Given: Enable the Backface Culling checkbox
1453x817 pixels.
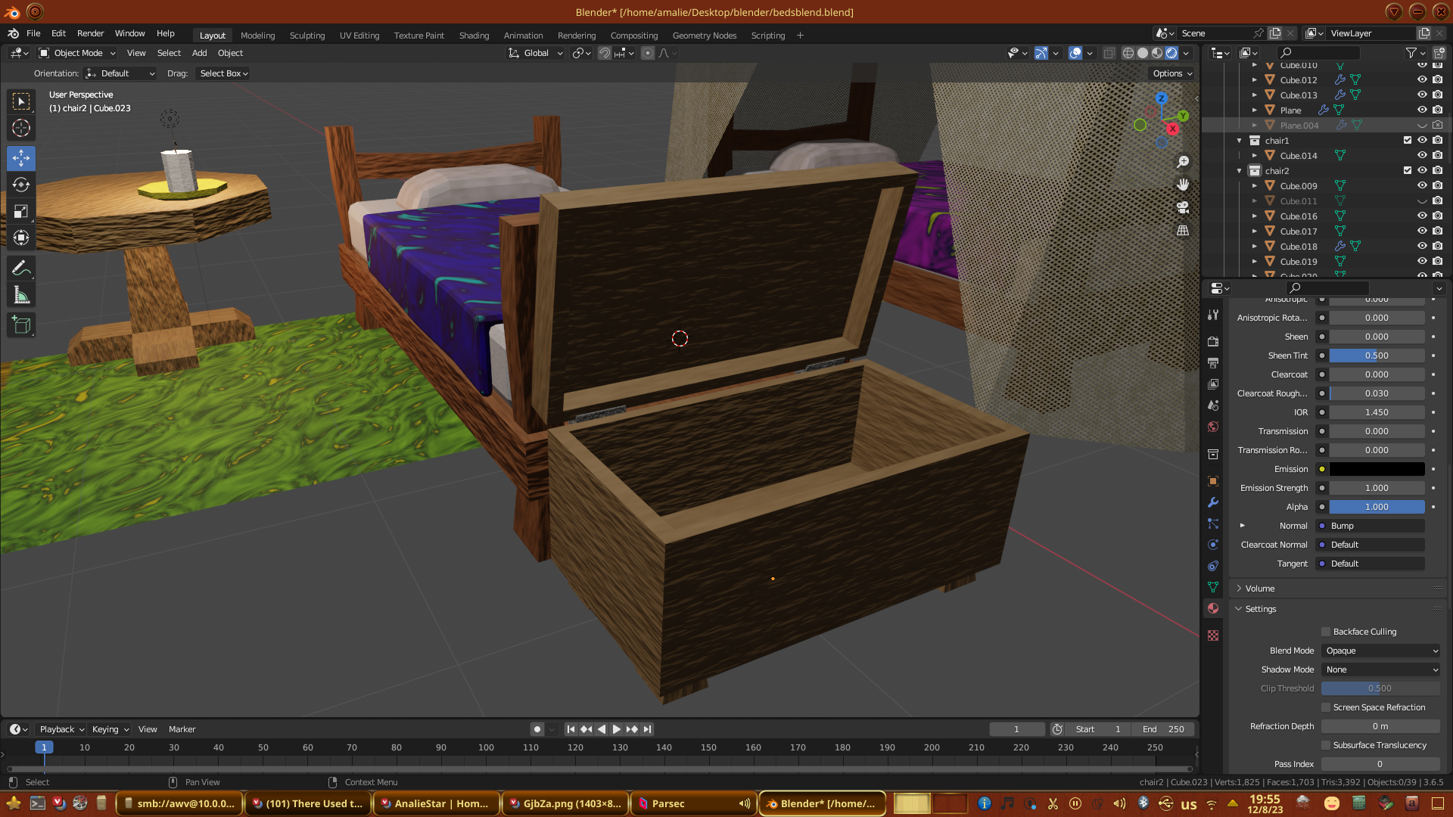Looking at the screenshot, I should [1326, 632].
